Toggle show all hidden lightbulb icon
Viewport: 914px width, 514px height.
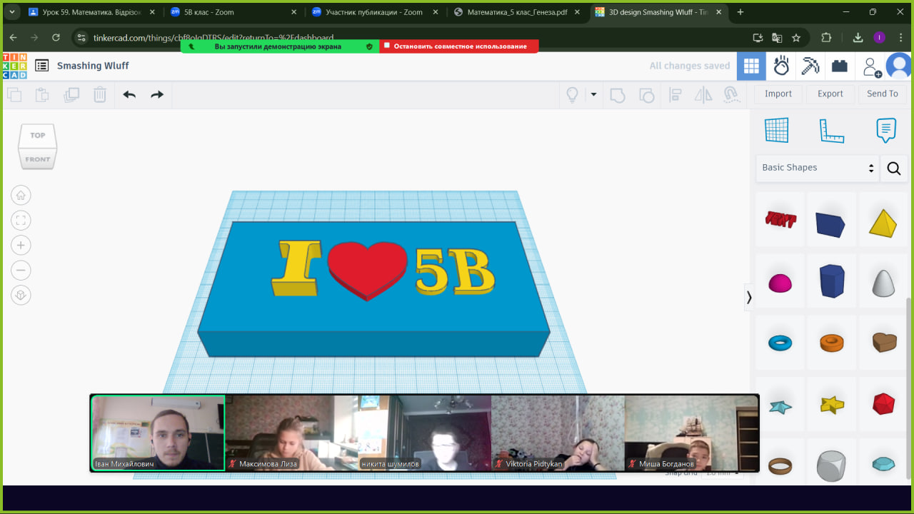(572, 94)
